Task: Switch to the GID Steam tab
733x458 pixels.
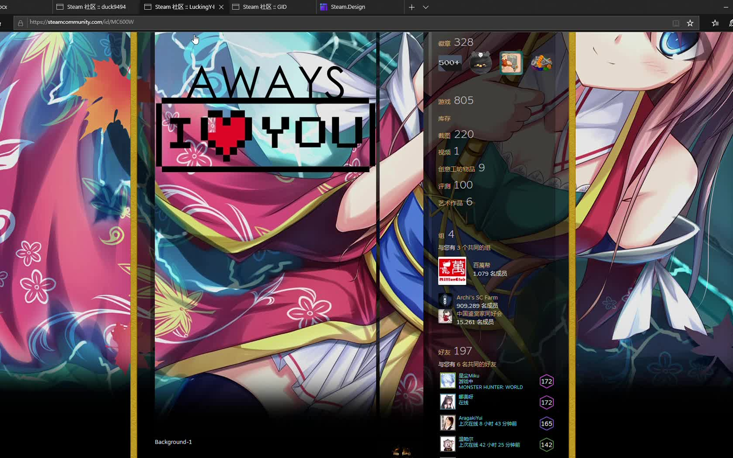Action: tap(271, 7)
